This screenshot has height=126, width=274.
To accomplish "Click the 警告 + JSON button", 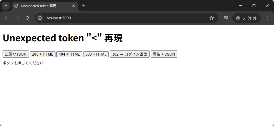I will [164, 54].
